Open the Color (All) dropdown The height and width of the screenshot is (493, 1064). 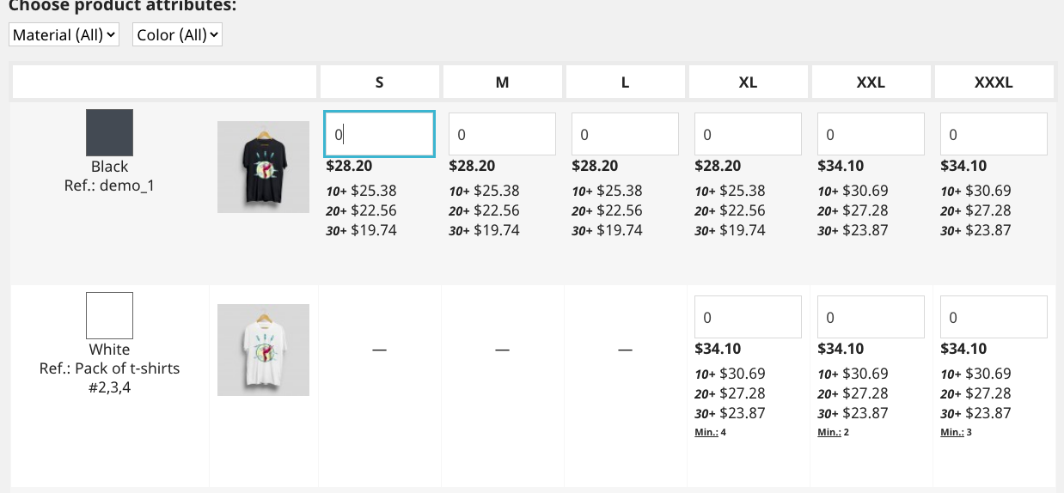point(177,35)
